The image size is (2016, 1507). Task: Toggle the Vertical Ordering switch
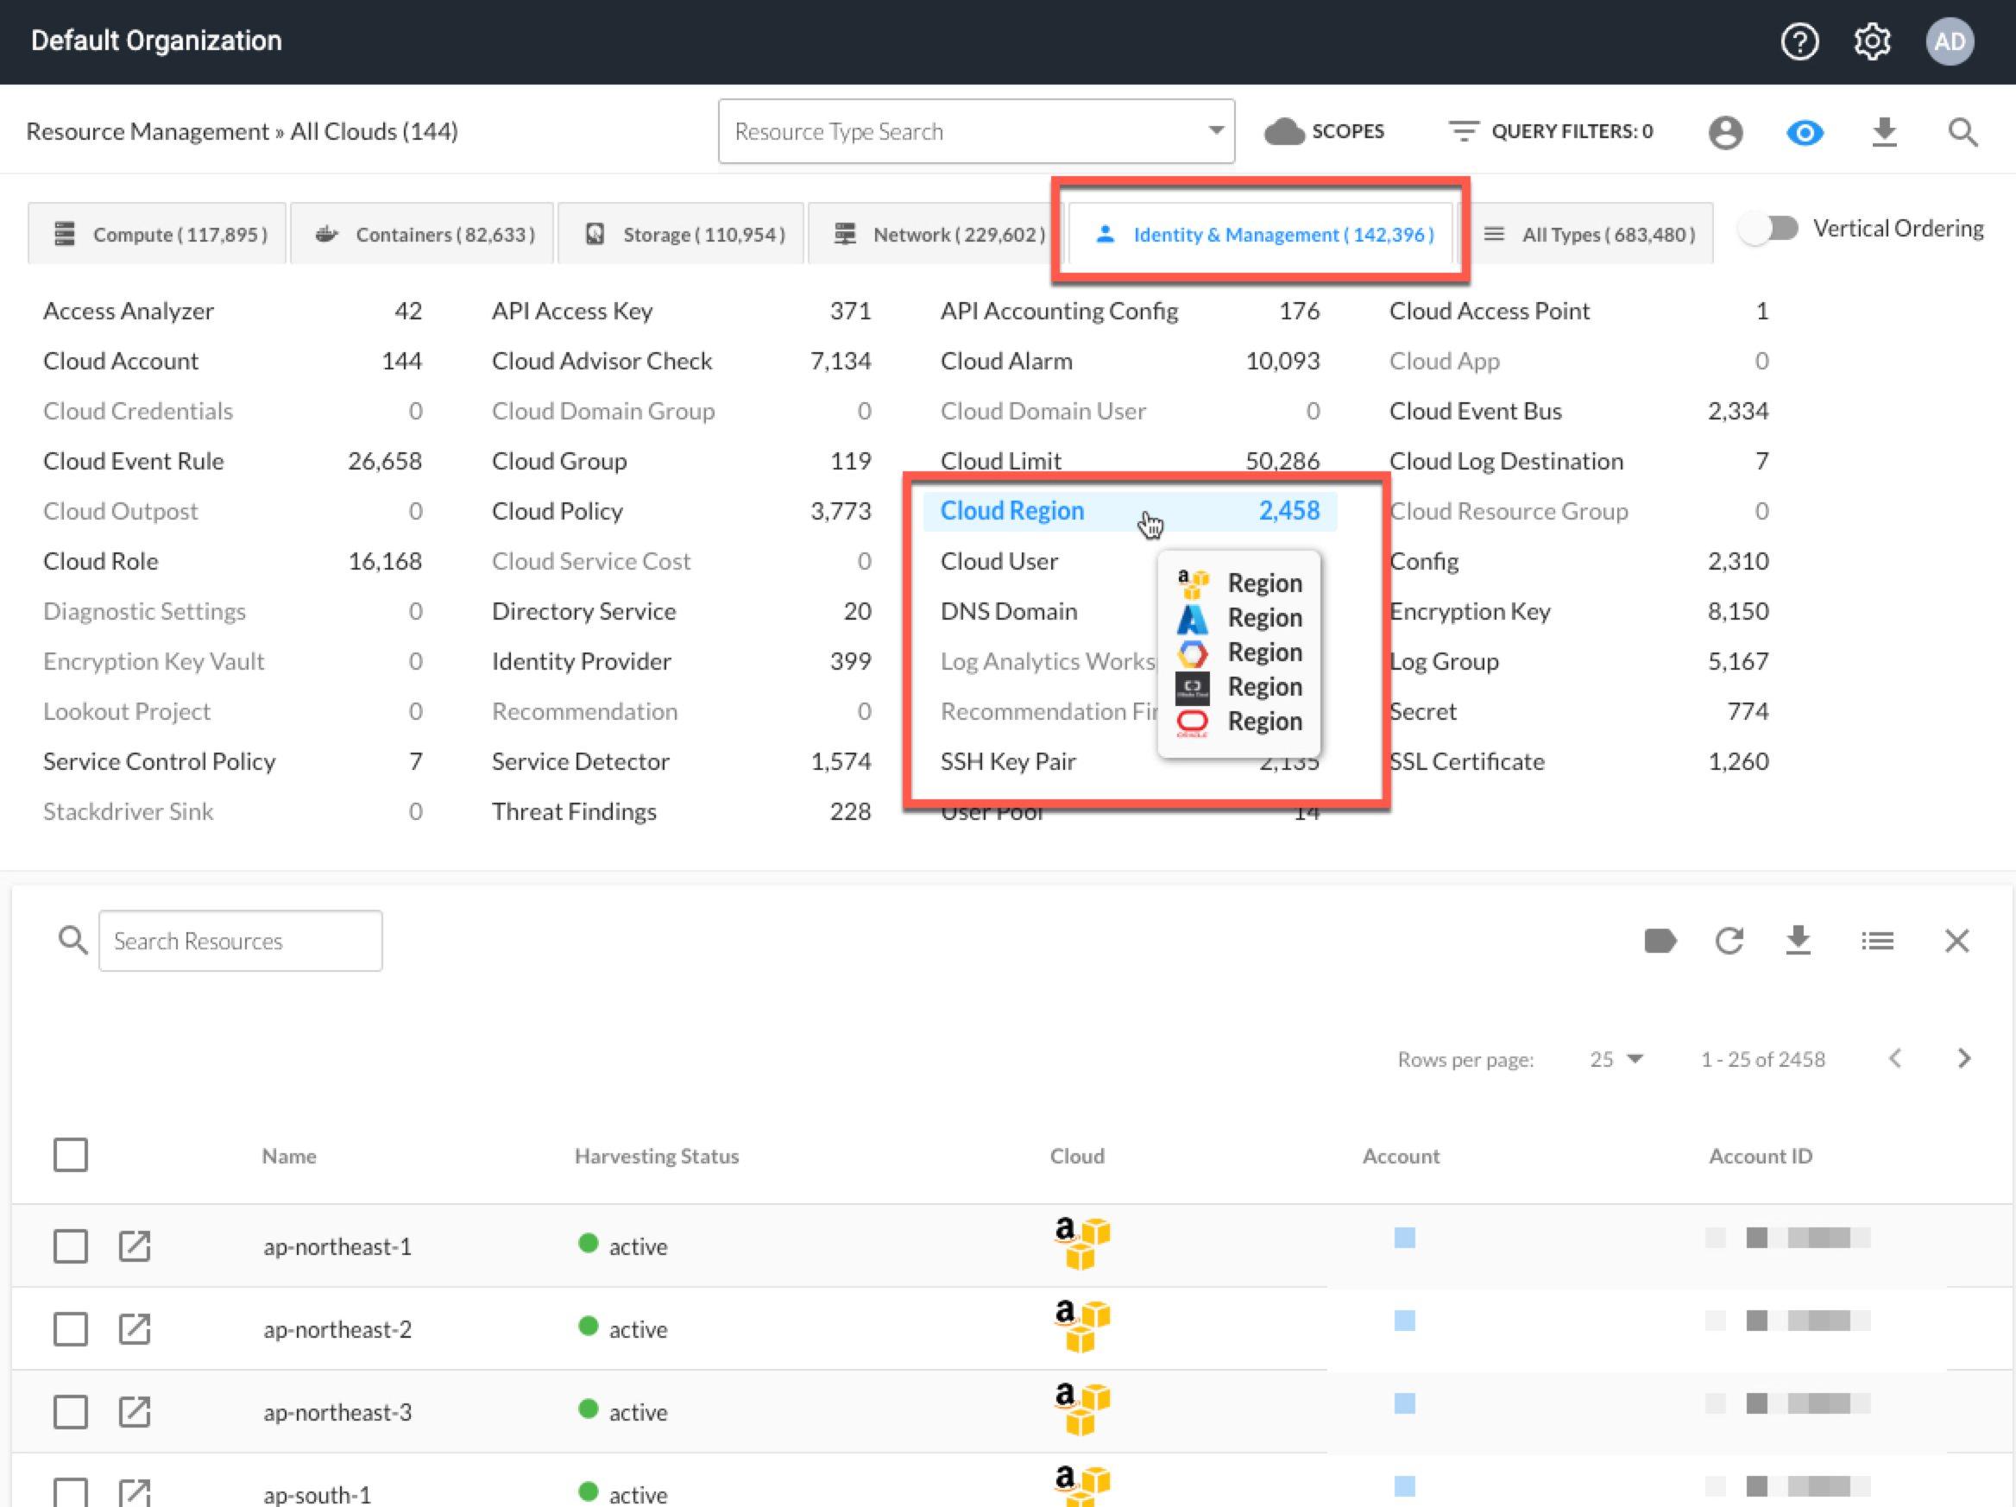1769,228
